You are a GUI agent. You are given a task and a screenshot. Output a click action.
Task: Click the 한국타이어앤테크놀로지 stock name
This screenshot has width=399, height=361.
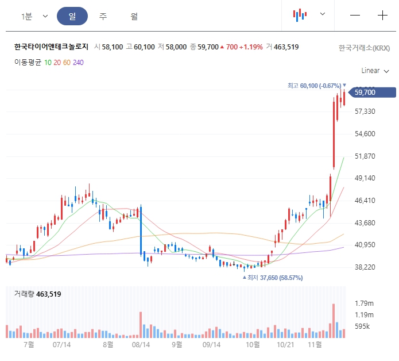(x=51, y=47)
